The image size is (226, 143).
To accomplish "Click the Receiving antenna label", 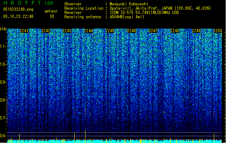I will pos(83,17).
